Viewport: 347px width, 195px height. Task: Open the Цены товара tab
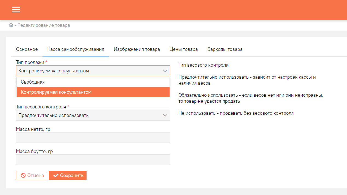click(183, 49)
